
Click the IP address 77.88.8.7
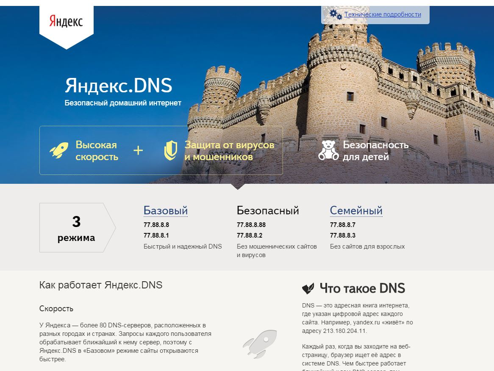[343, 225]
